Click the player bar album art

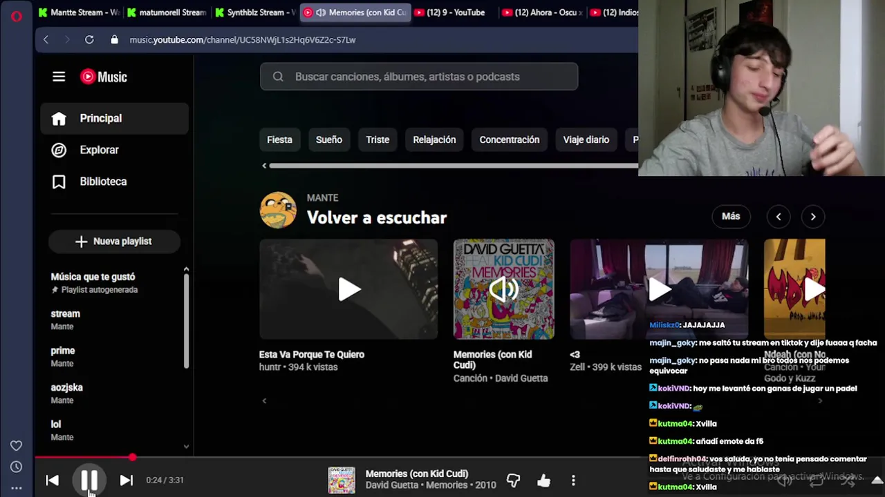pyautogui.click(x=342, y=480)
